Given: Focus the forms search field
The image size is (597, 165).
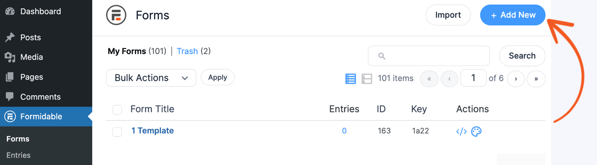Looking at the screenshot, I should click(x=429, y=56).
